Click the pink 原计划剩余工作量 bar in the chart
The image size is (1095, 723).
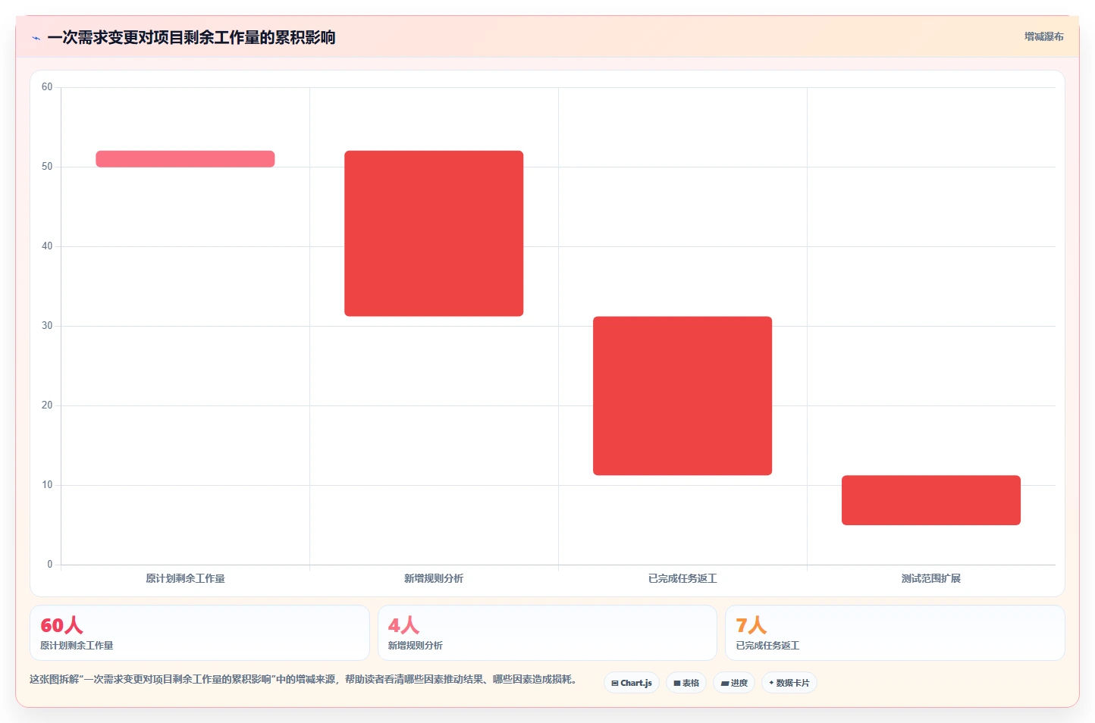coord(185,158)
